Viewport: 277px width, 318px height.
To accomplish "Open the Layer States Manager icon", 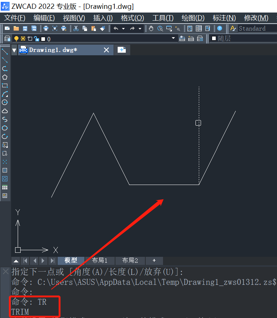I will click(200, 38).
